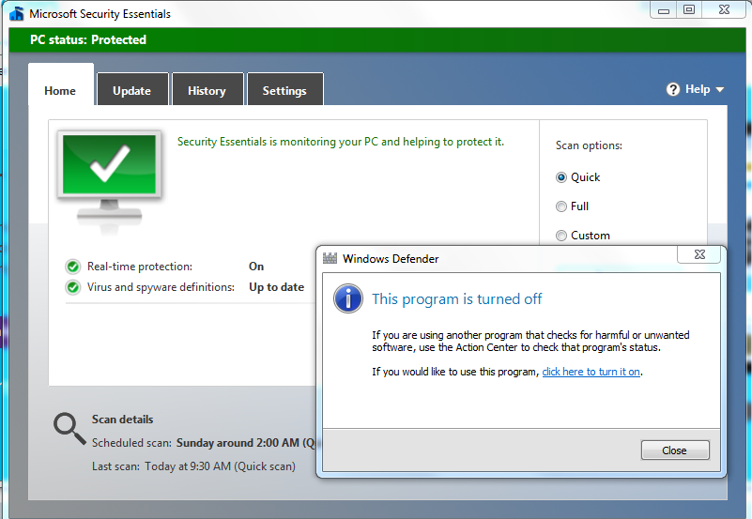The width and height of the screenshot is (752, 519).
Task: Click the Real-time protection green check icon
Action: pos(72,267)
